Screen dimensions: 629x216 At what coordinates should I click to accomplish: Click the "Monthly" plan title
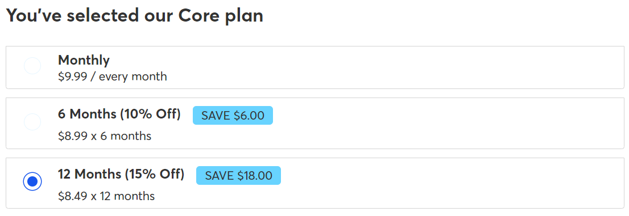coord(84,60)
